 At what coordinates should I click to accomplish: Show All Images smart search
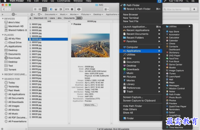pos(12,106)
